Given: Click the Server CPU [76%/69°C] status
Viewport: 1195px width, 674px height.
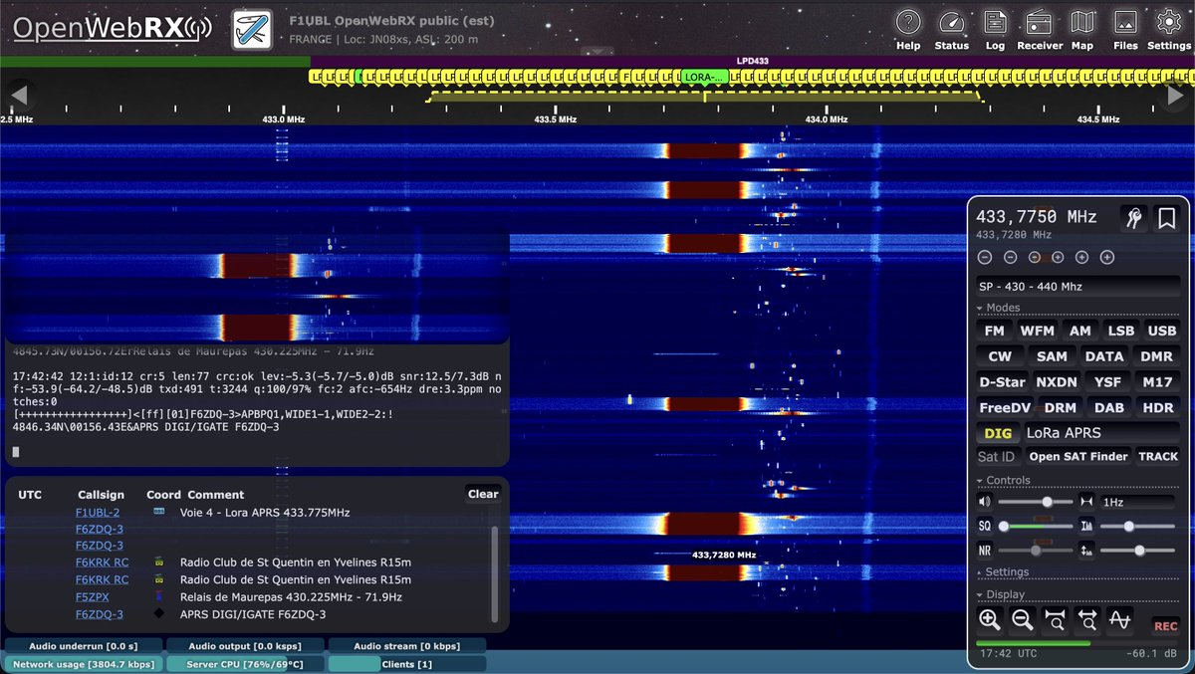Looking at the screenshot, I should (x=244, y=664).
